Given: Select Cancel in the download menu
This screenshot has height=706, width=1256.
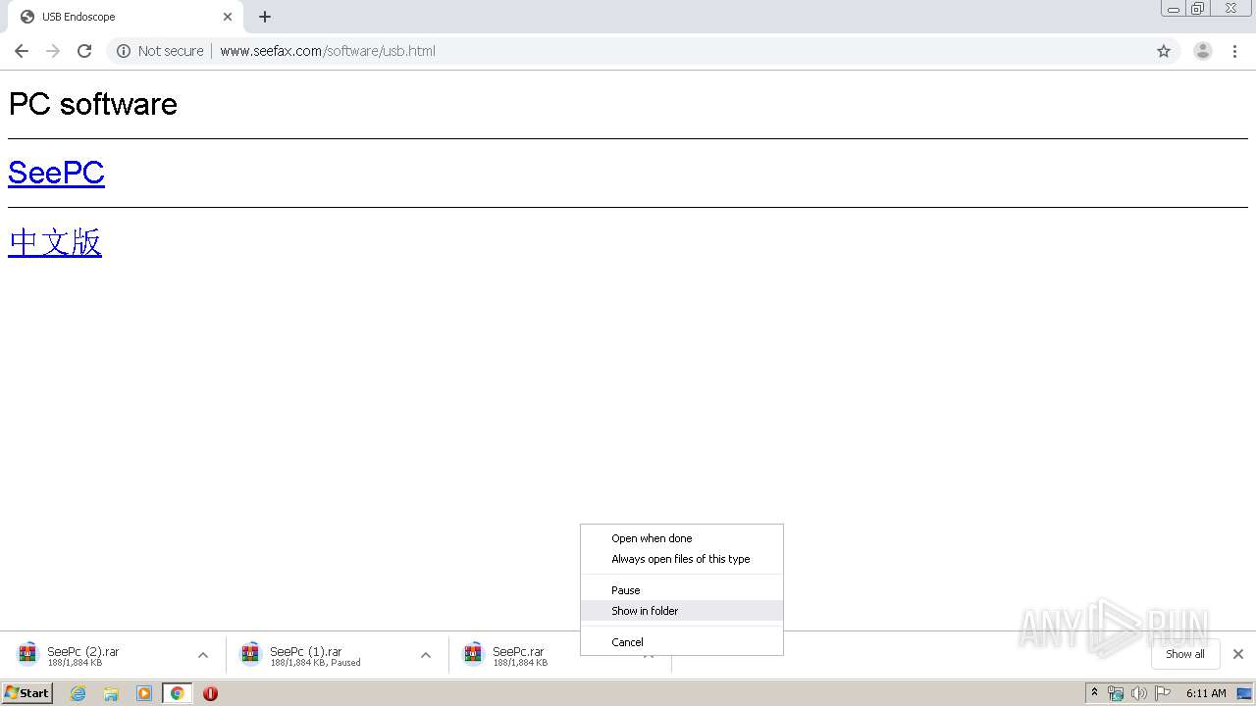Looking at the screenshot, I should [x=682, y=642].
